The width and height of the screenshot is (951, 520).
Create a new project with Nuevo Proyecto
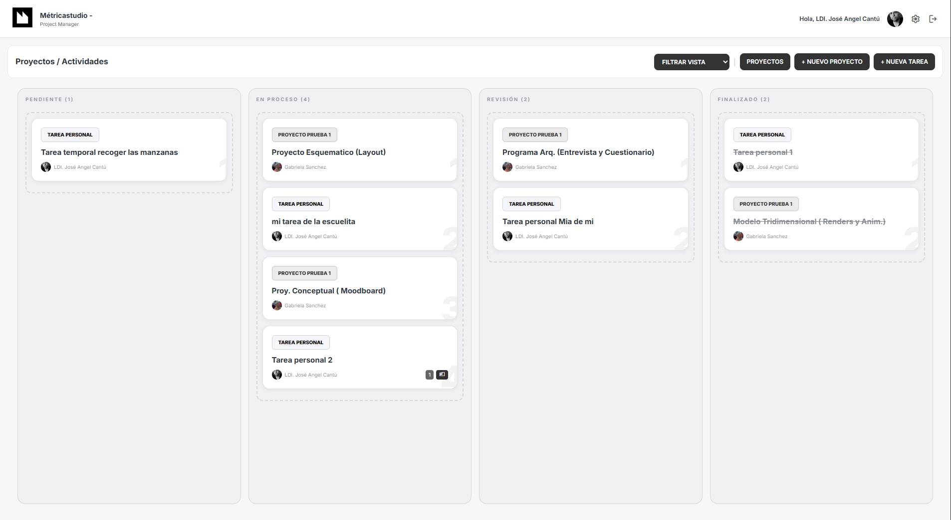pyautogui.click(x=831, y=62)
